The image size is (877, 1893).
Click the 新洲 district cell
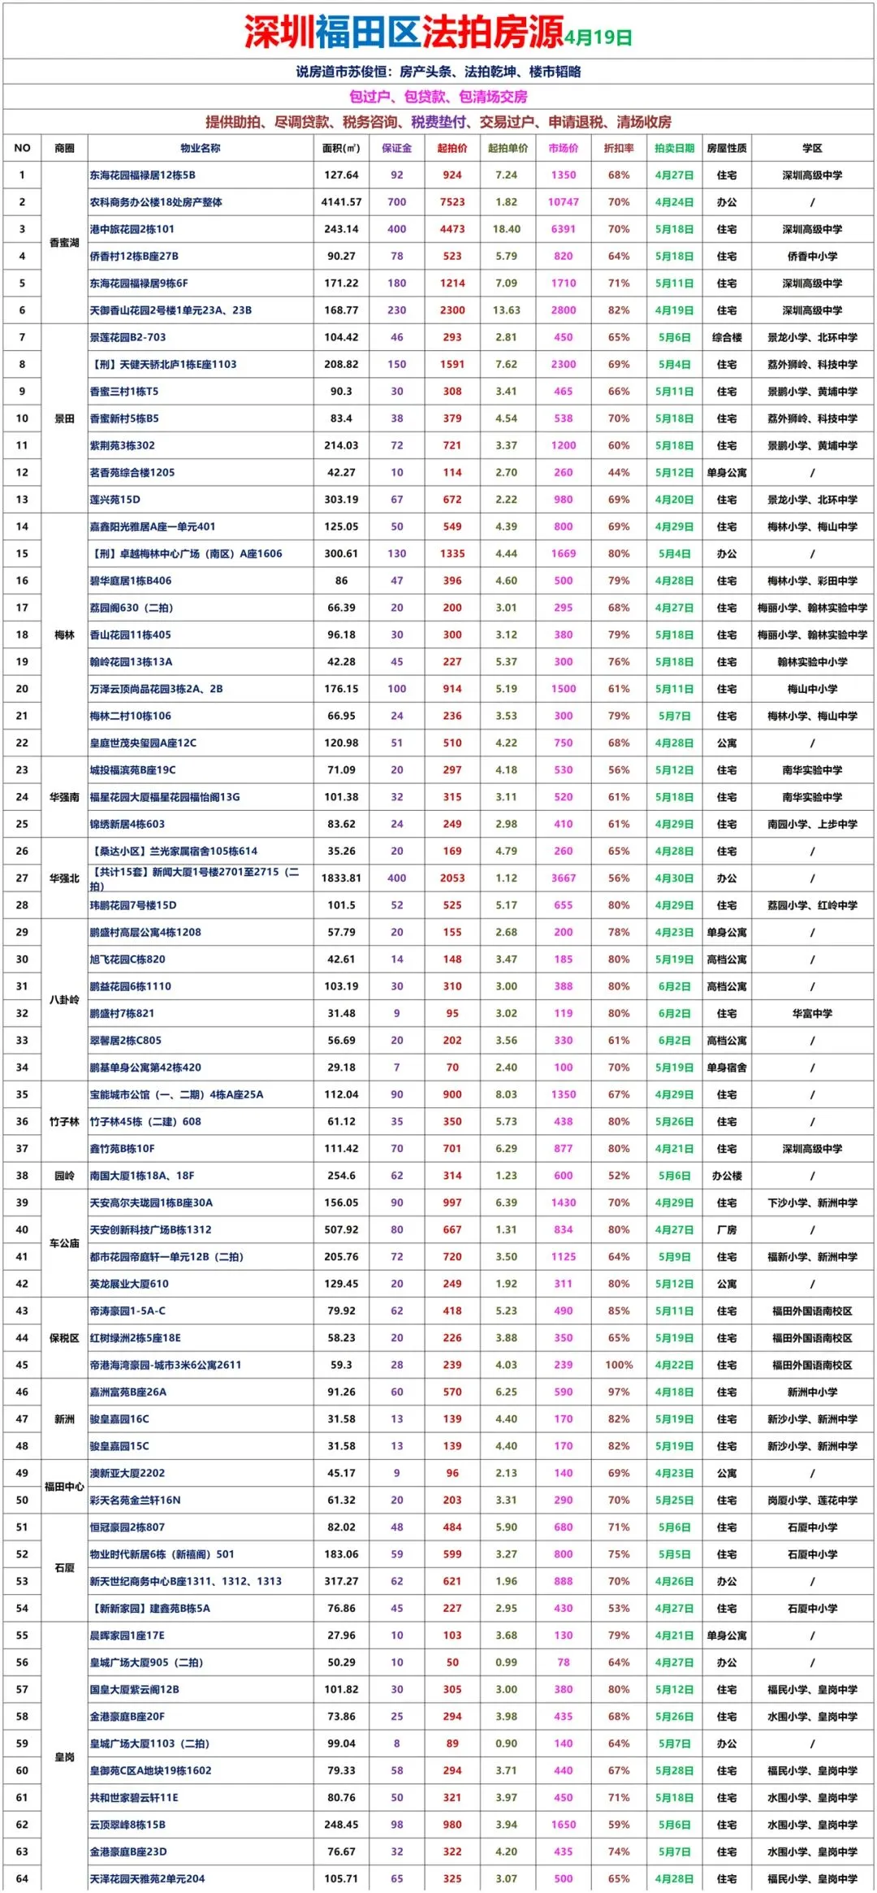tap(64, 1419)
